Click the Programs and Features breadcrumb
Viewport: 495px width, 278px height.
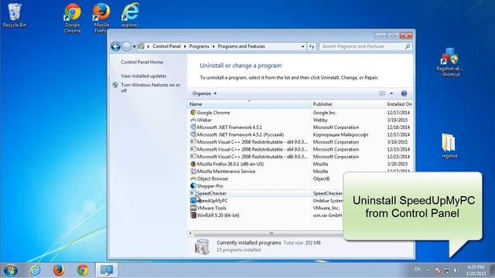click(x=241, y=46)
